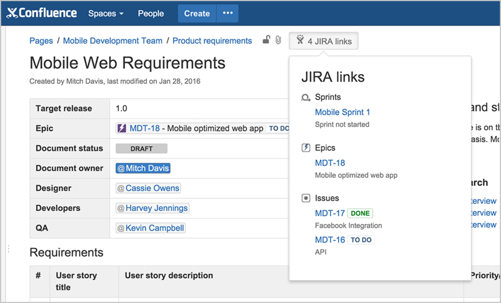This screenshot has width=501, height=303.
Task: Click the '#' column header
Action: (40, 281)
